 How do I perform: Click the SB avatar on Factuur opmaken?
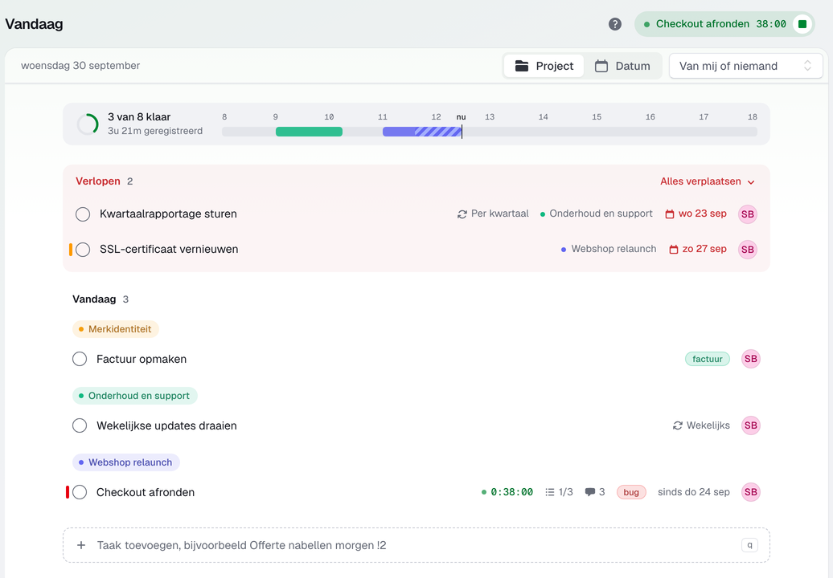point(751,359)
